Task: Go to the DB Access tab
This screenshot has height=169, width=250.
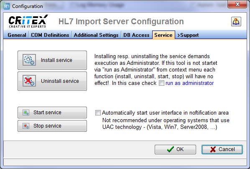Action: point(136,35)
